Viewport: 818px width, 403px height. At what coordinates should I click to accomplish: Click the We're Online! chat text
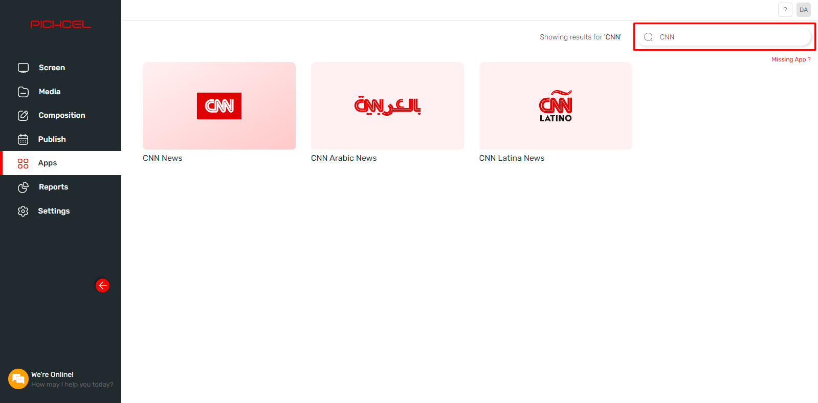52,374
